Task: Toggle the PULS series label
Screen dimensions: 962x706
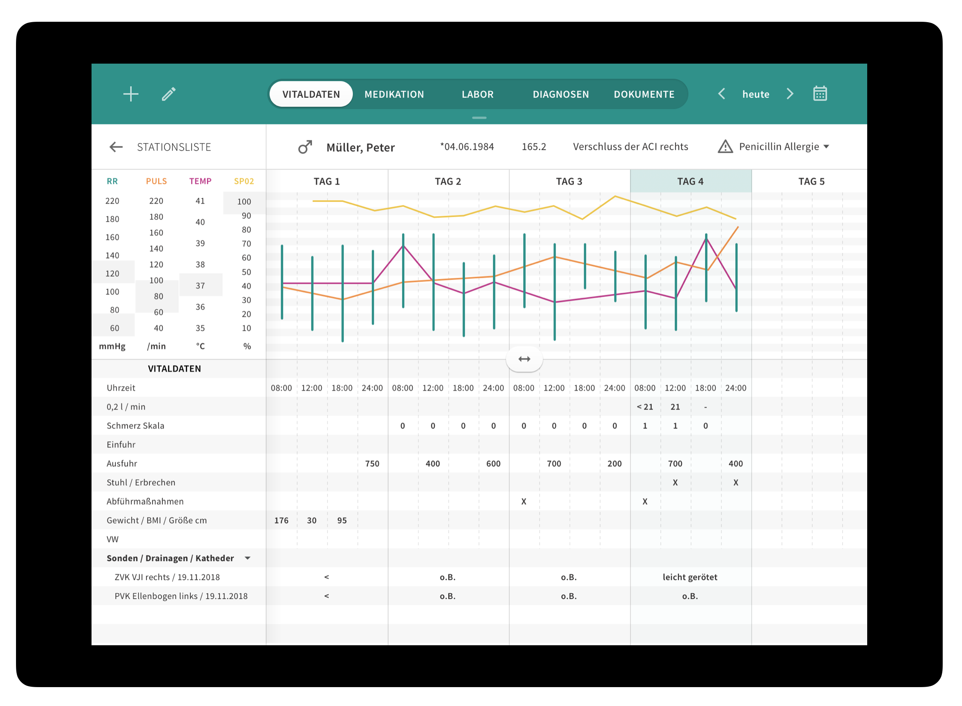Action: point(156,181)
